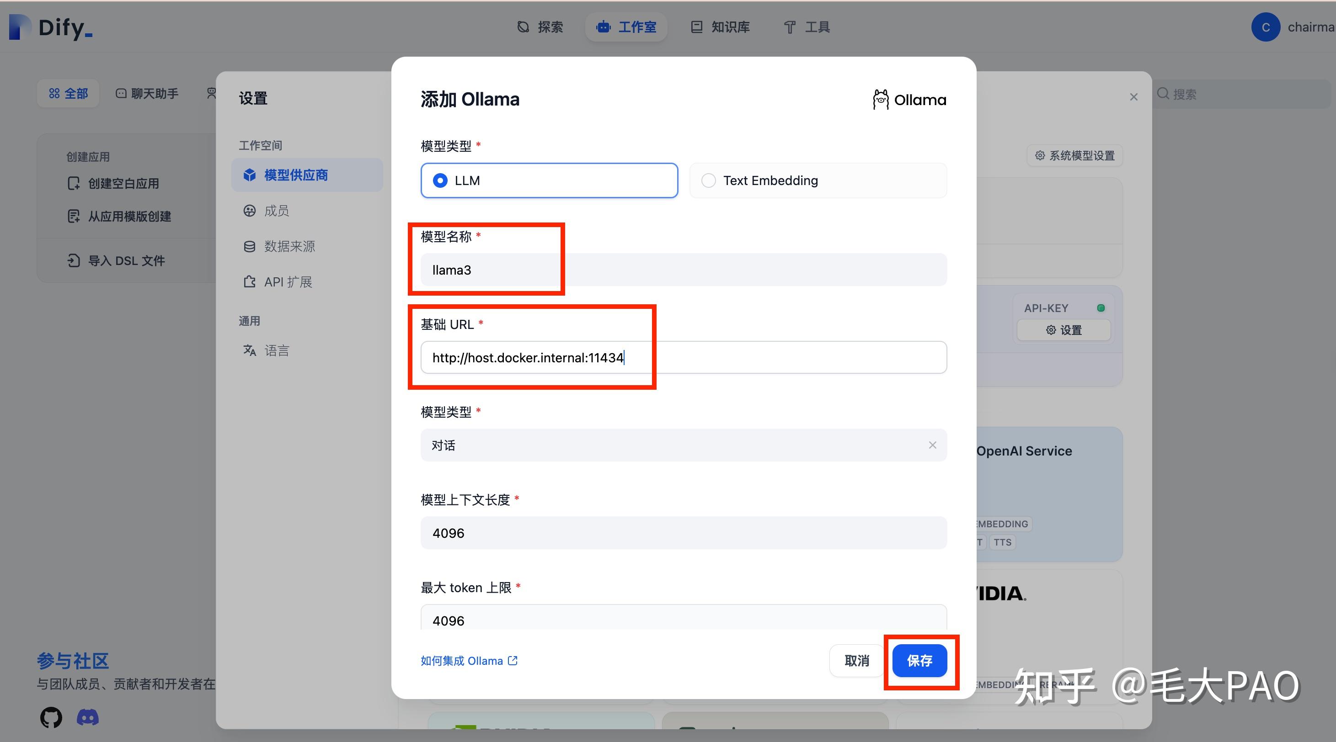Click the 基础 URL input field

click(684, 357)
